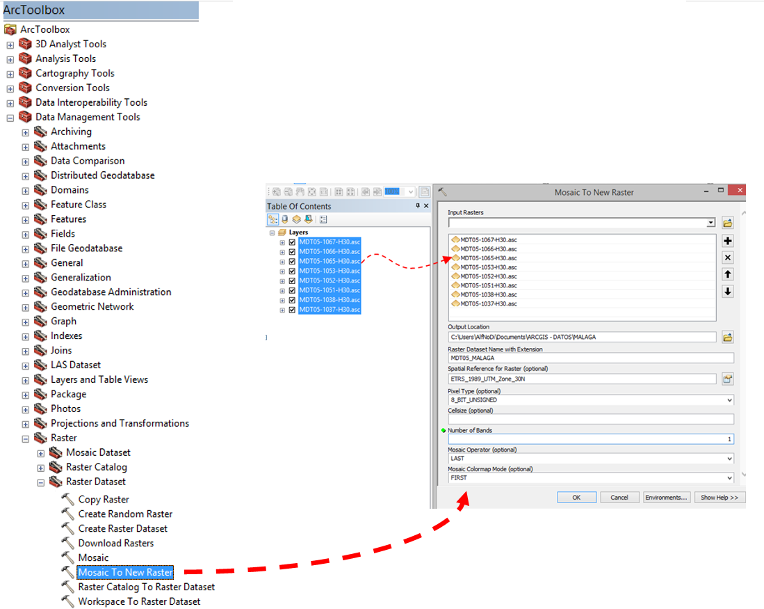The width and height of the screenshot is (764, 609).
Task: Uncheck layer MDT05-1066-H30.asc visibility
Action: click(293, 252)
